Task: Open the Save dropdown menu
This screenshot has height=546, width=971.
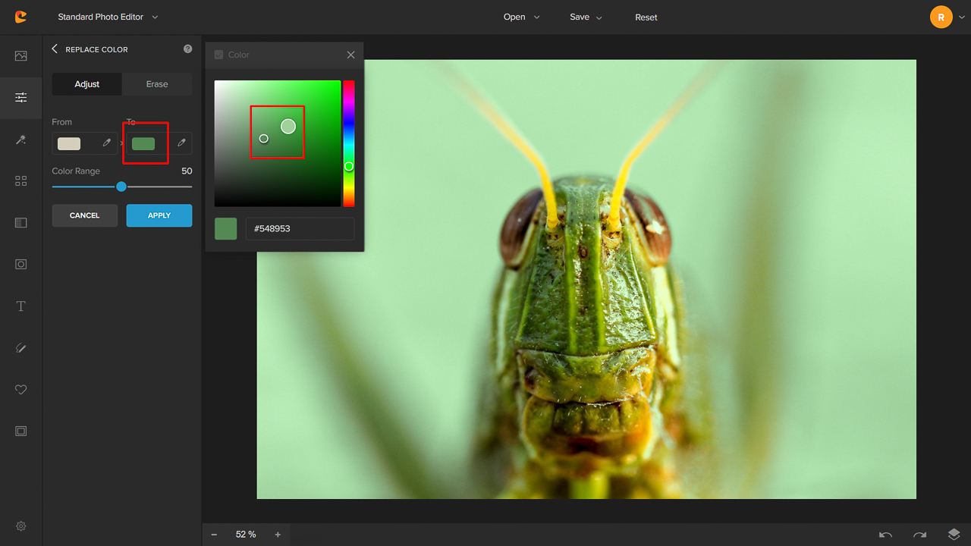Action: [x=586, y=17]
